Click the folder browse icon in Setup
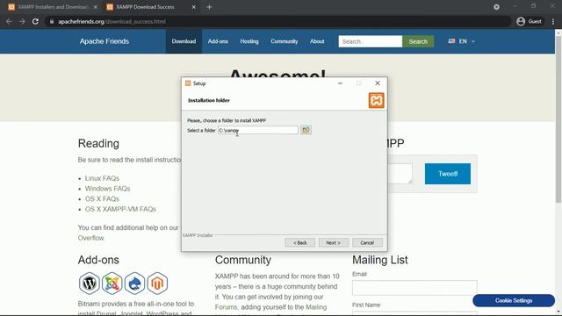 pyautogui.click(x=306, y=130)
